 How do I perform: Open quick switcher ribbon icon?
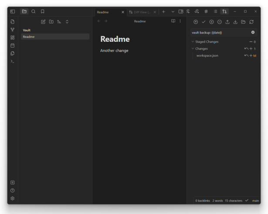click(13, 22)
